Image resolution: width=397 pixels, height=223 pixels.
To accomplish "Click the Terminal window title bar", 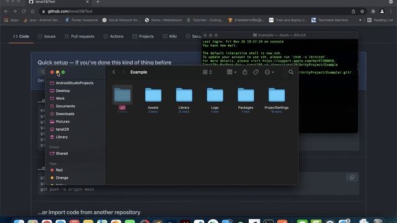I will (x=280, y=35).
